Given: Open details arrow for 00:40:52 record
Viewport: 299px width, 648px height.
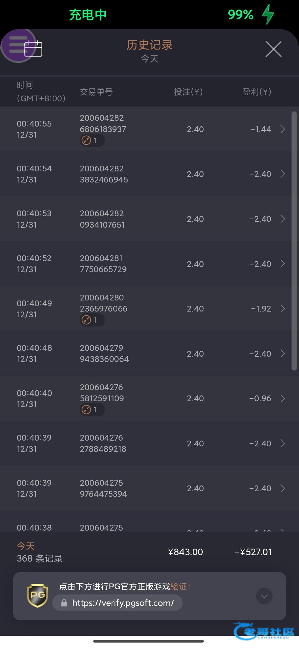Looking at the screenshot, I should coord(282,264).
